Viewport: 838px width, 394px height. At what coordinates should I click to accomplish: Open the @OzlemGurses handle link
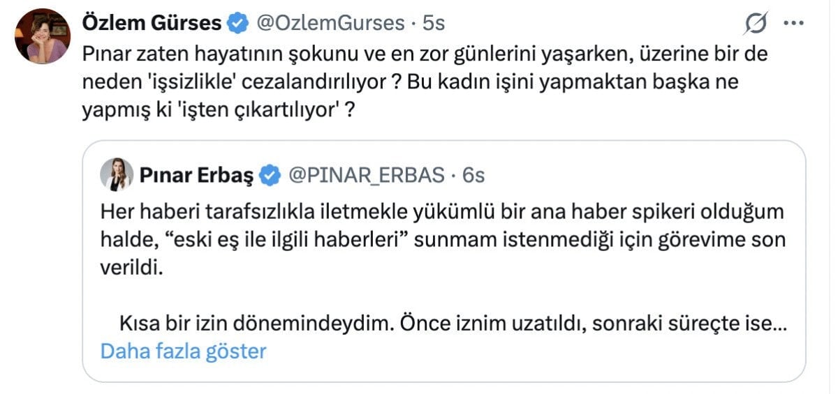(330, 23)
